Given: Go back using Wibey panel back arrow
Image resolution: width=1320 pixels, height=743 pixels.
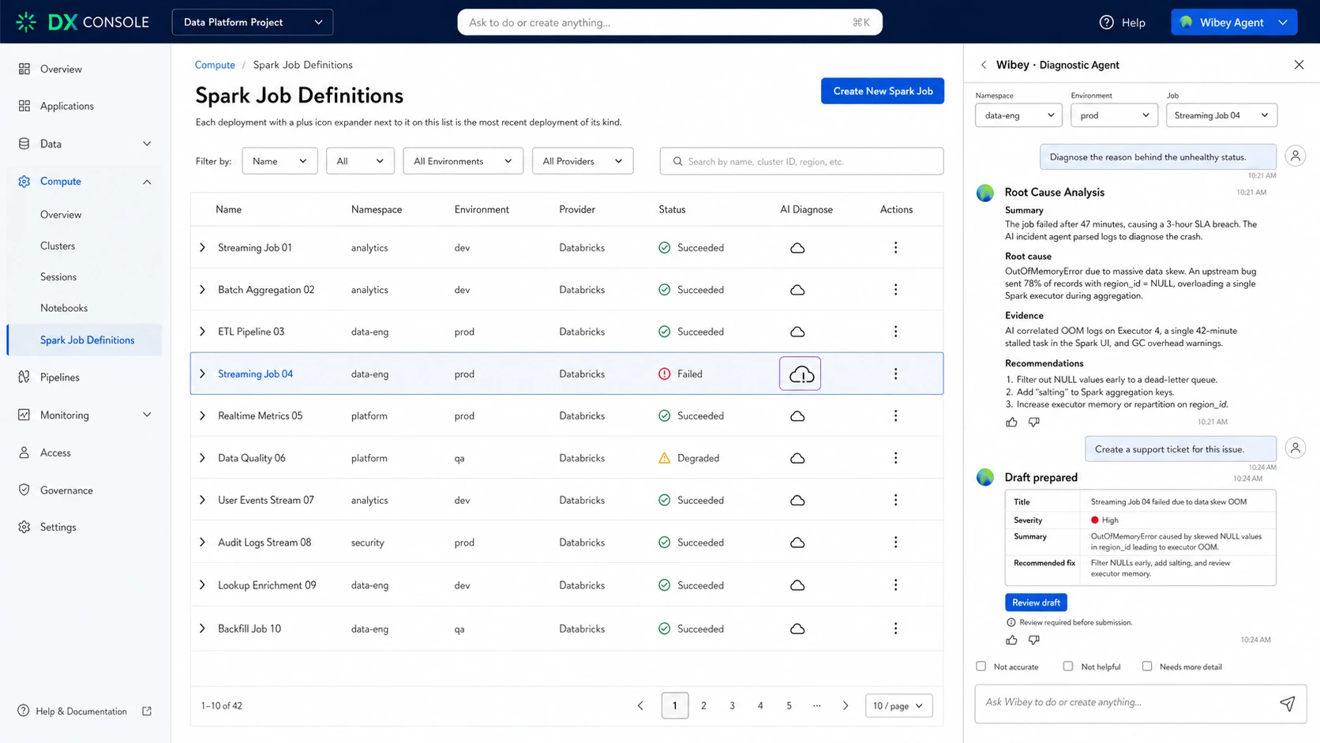Looking at the screenshot, I should (x=983, y=65).
